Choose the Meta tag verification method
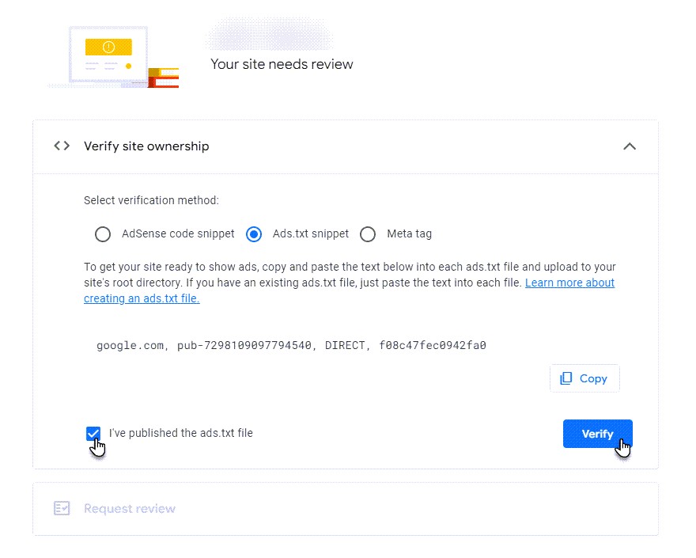 pos(368,234)
